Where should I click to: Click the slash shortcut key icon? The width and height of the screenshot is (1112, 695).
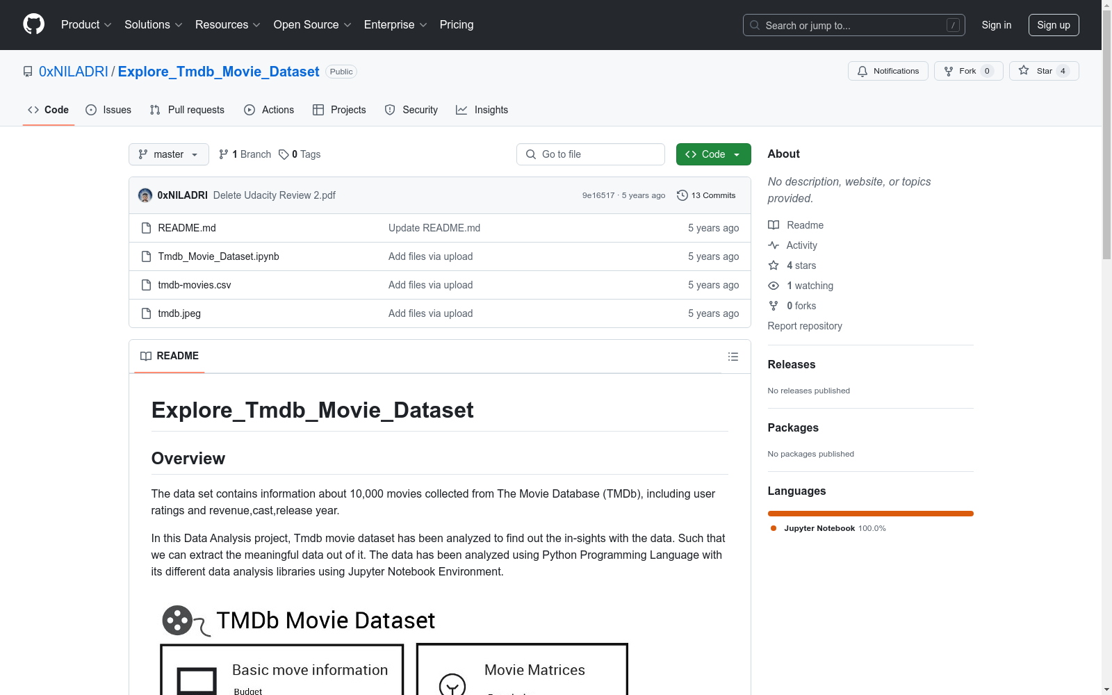coord(953,25)
